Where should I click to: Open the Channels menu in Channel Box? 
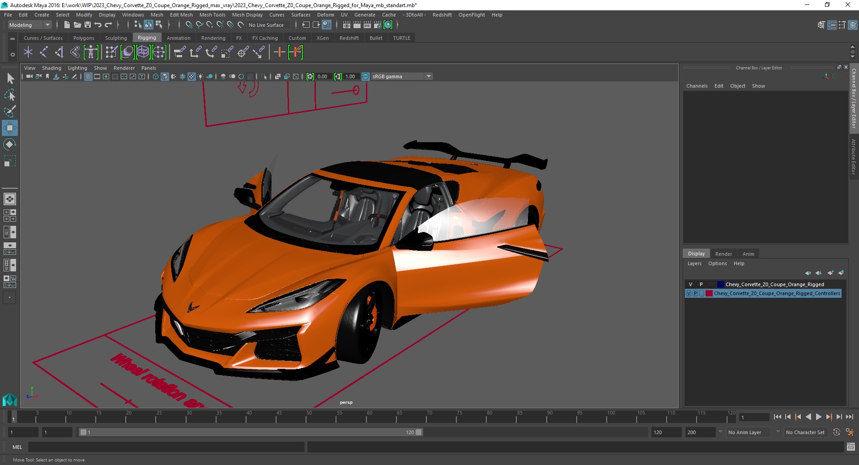(x=697, y=86)
